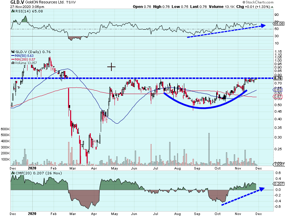Click the timestamp 27-Nov-2020 3:06pm

(x=27, y=7)
